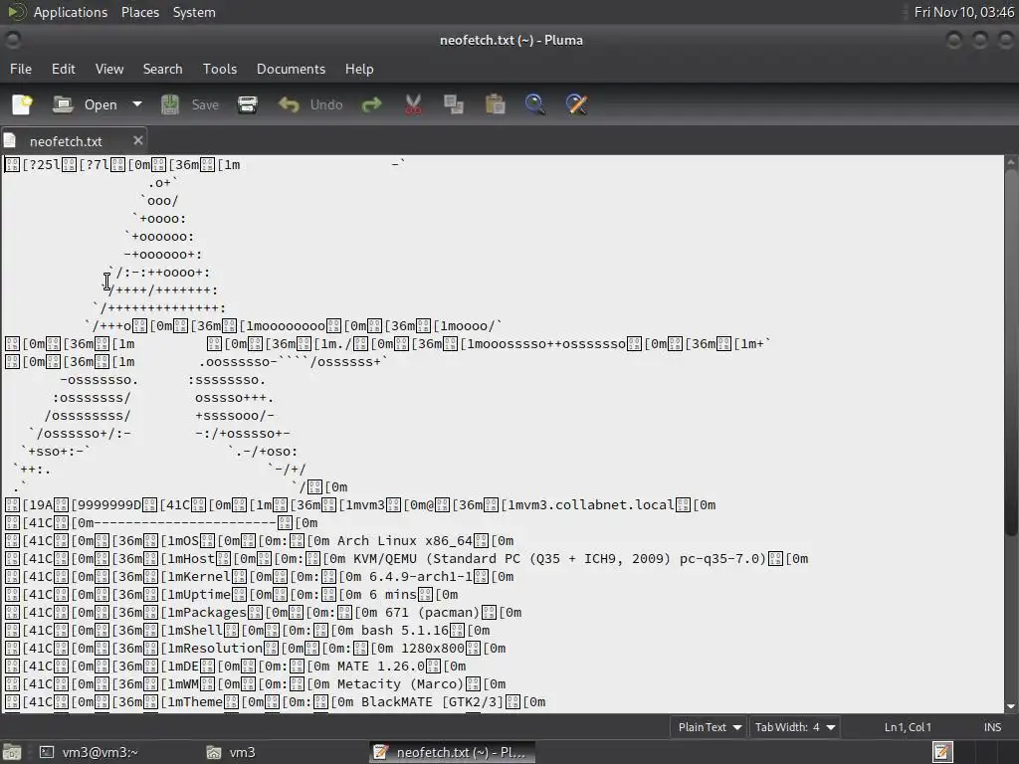Viewport: 1019px width, 764px height.
Task: Click the Undo arrow icon
Action: (x=289, y=104)
